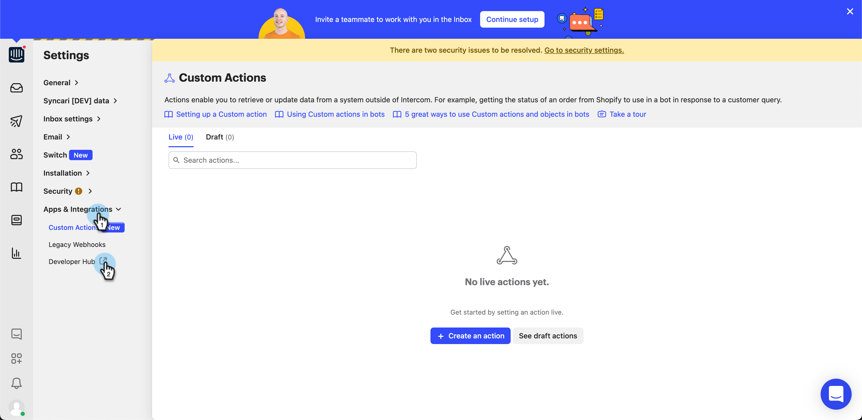862x420 pixels.
Task: Open Using Custom actions in bots article
Action: coord(336,114)
